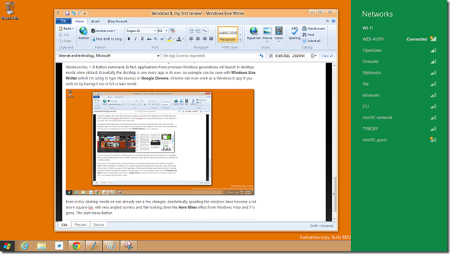This screenshot has height=254, width=450.
Task: Apply italic formatting to text
Action: tap(136, 39)
